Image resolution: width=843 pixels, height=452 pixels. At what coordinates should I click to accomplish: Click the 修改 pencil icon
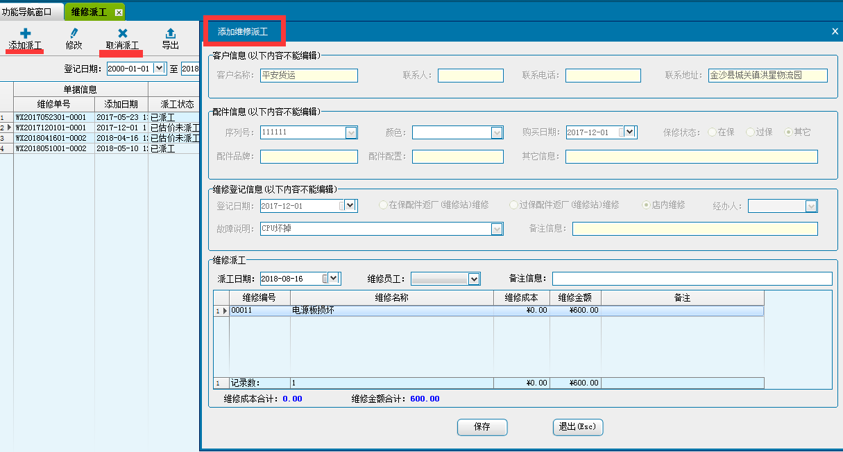[x=74, y=33]
